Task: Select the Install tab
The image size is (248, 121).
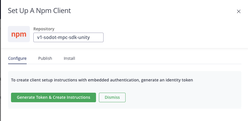Action: click(x=69, y=58)
